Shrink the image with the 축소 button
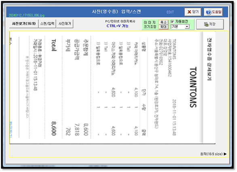237x172 pixels. pos(163,22)
